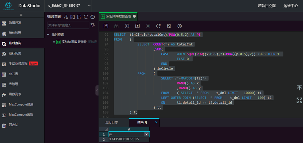This screenshot has width=303, height=143.
Task: Go to 运维中心 from the header
Action: [x=291, y=6]
